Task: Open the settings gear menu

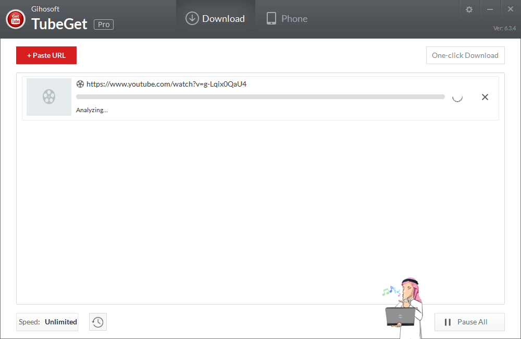Action: (x=469, y=9)
